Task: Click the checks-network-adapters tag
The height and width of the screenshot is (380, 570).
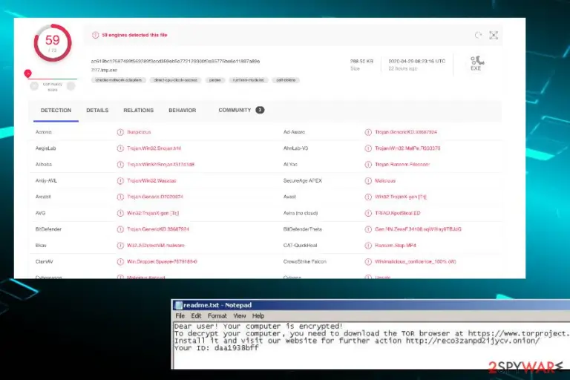Action: coord(119,80)
